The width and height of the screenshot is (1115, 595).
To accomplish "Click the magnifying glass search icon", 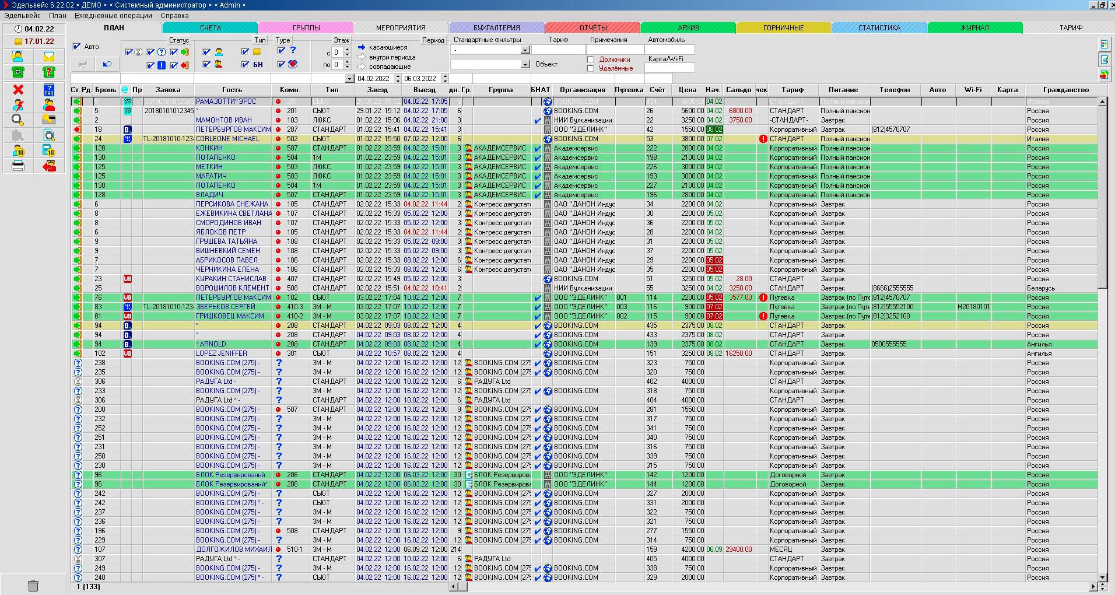I will 18,120.
